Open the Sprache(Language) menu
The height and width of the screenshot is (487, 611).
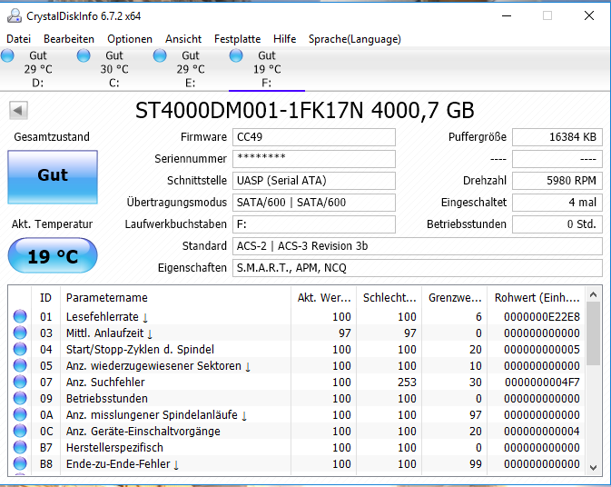355,39
